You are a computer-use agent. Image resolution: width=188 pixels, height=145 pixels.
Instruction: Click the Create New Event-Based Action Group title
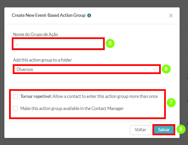[48, 15]
